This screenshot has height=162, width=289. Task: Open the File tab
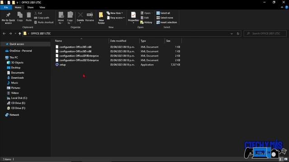tap(6, 7)
